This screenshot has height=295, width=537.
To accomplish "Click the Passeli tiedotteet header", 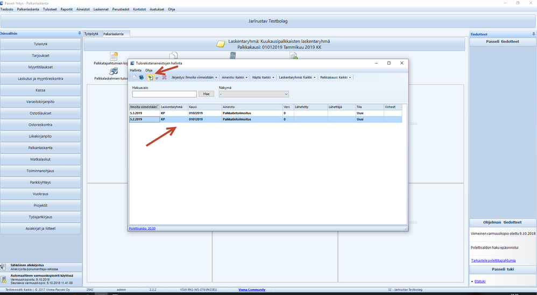I will (x=503, y=41).
